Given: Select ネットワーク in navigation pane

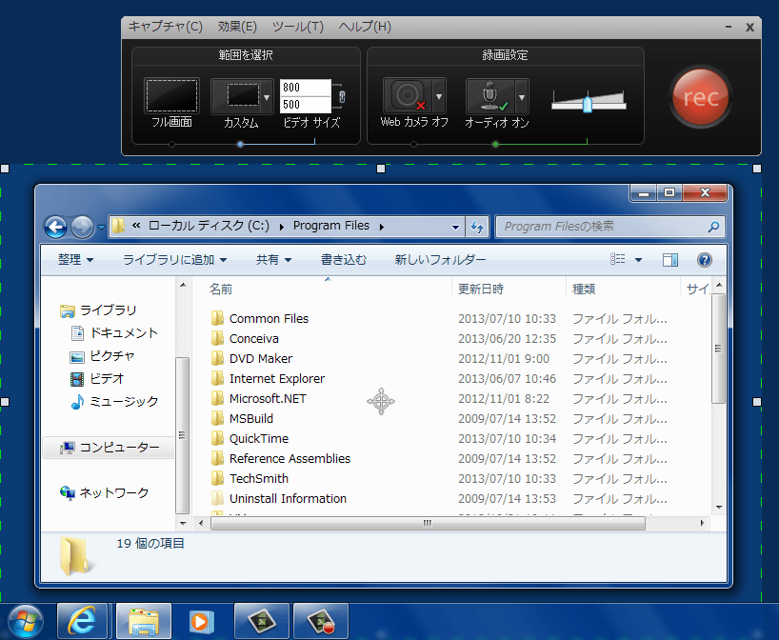Looking at the screenshot, I should (x=105, y=493).
